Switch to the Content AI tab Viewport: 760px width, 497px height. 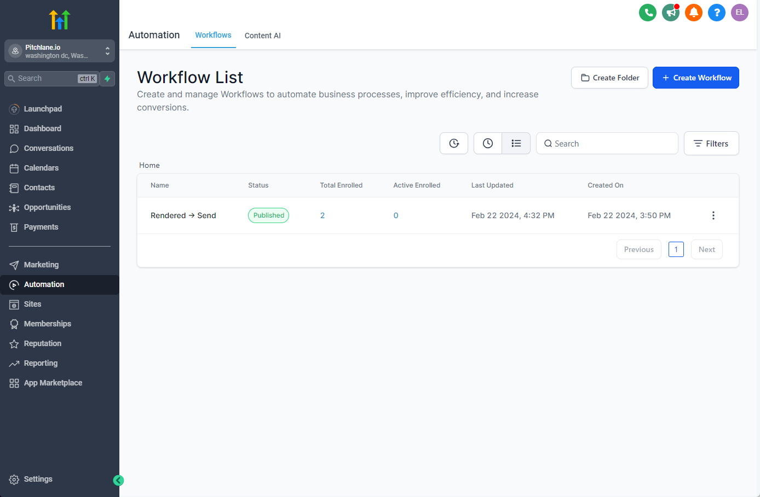click(262, 36)
